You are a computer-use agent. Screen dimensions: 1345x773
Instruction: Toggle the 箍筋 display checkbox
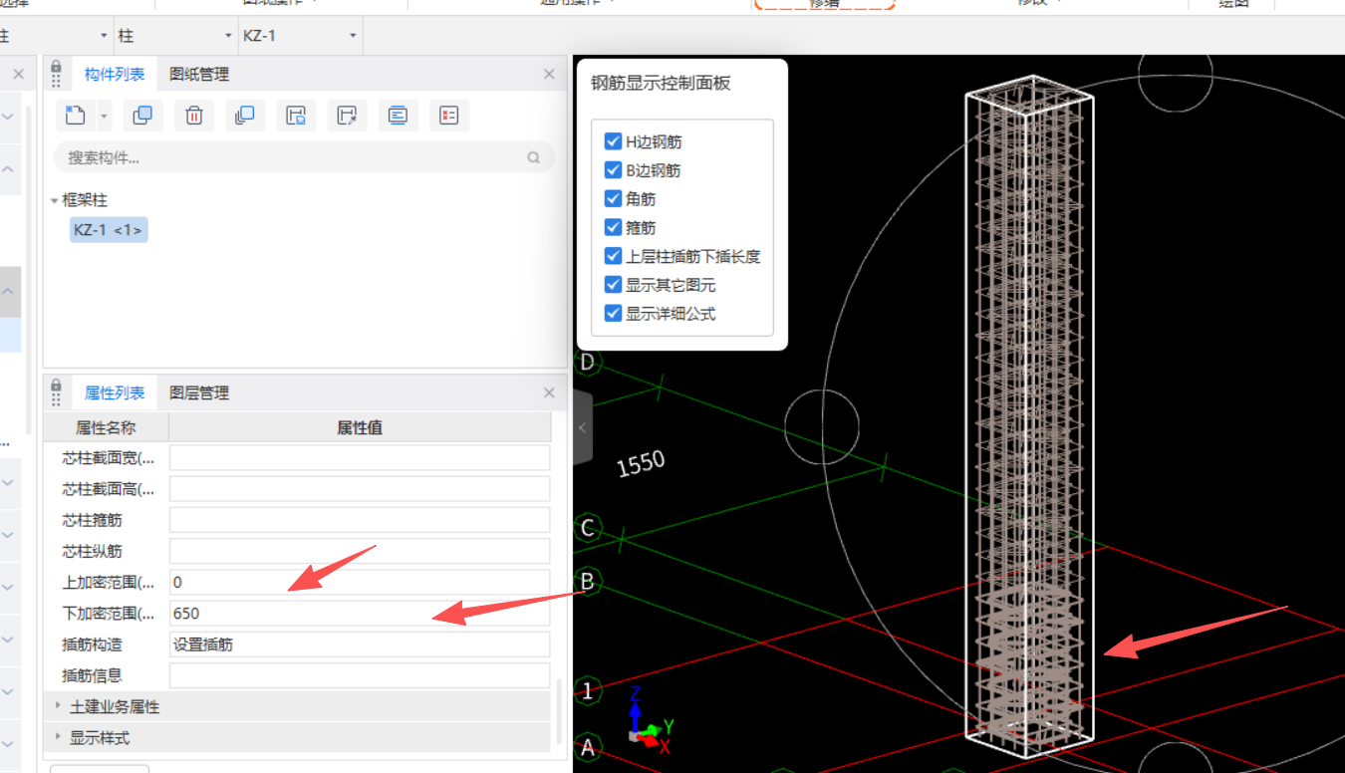614,228
